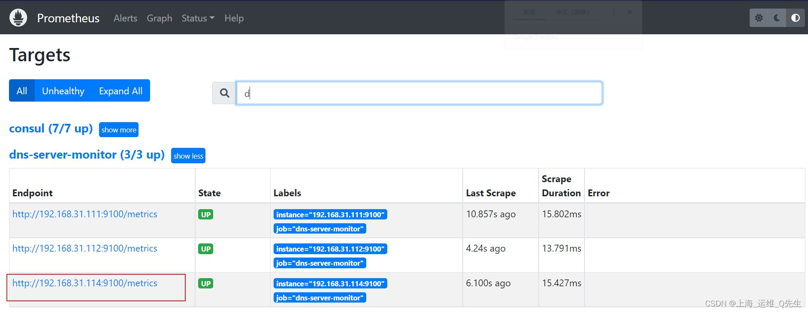Switch to light theme sun icon
The width and height of the screenshot is (808, 312).
click(759, 18)
